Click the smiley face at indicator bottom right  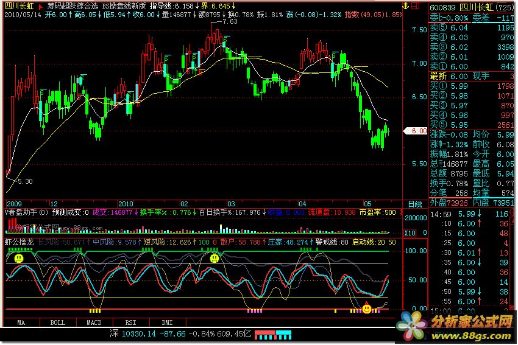(367, 308)
